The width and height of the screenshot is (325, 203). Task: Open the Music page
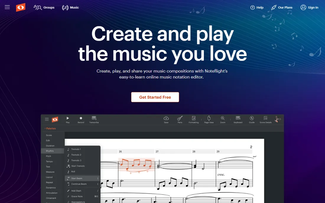(71, 7)
